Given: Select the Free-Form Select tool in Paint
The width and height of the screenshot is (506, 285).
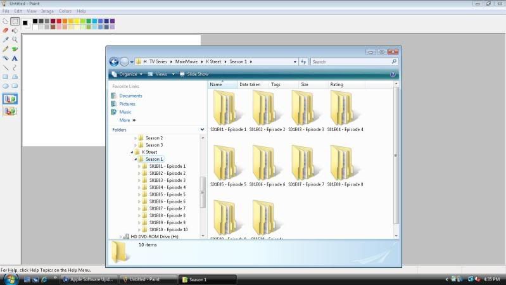Looking at the screenshot, I should point(6,22).
